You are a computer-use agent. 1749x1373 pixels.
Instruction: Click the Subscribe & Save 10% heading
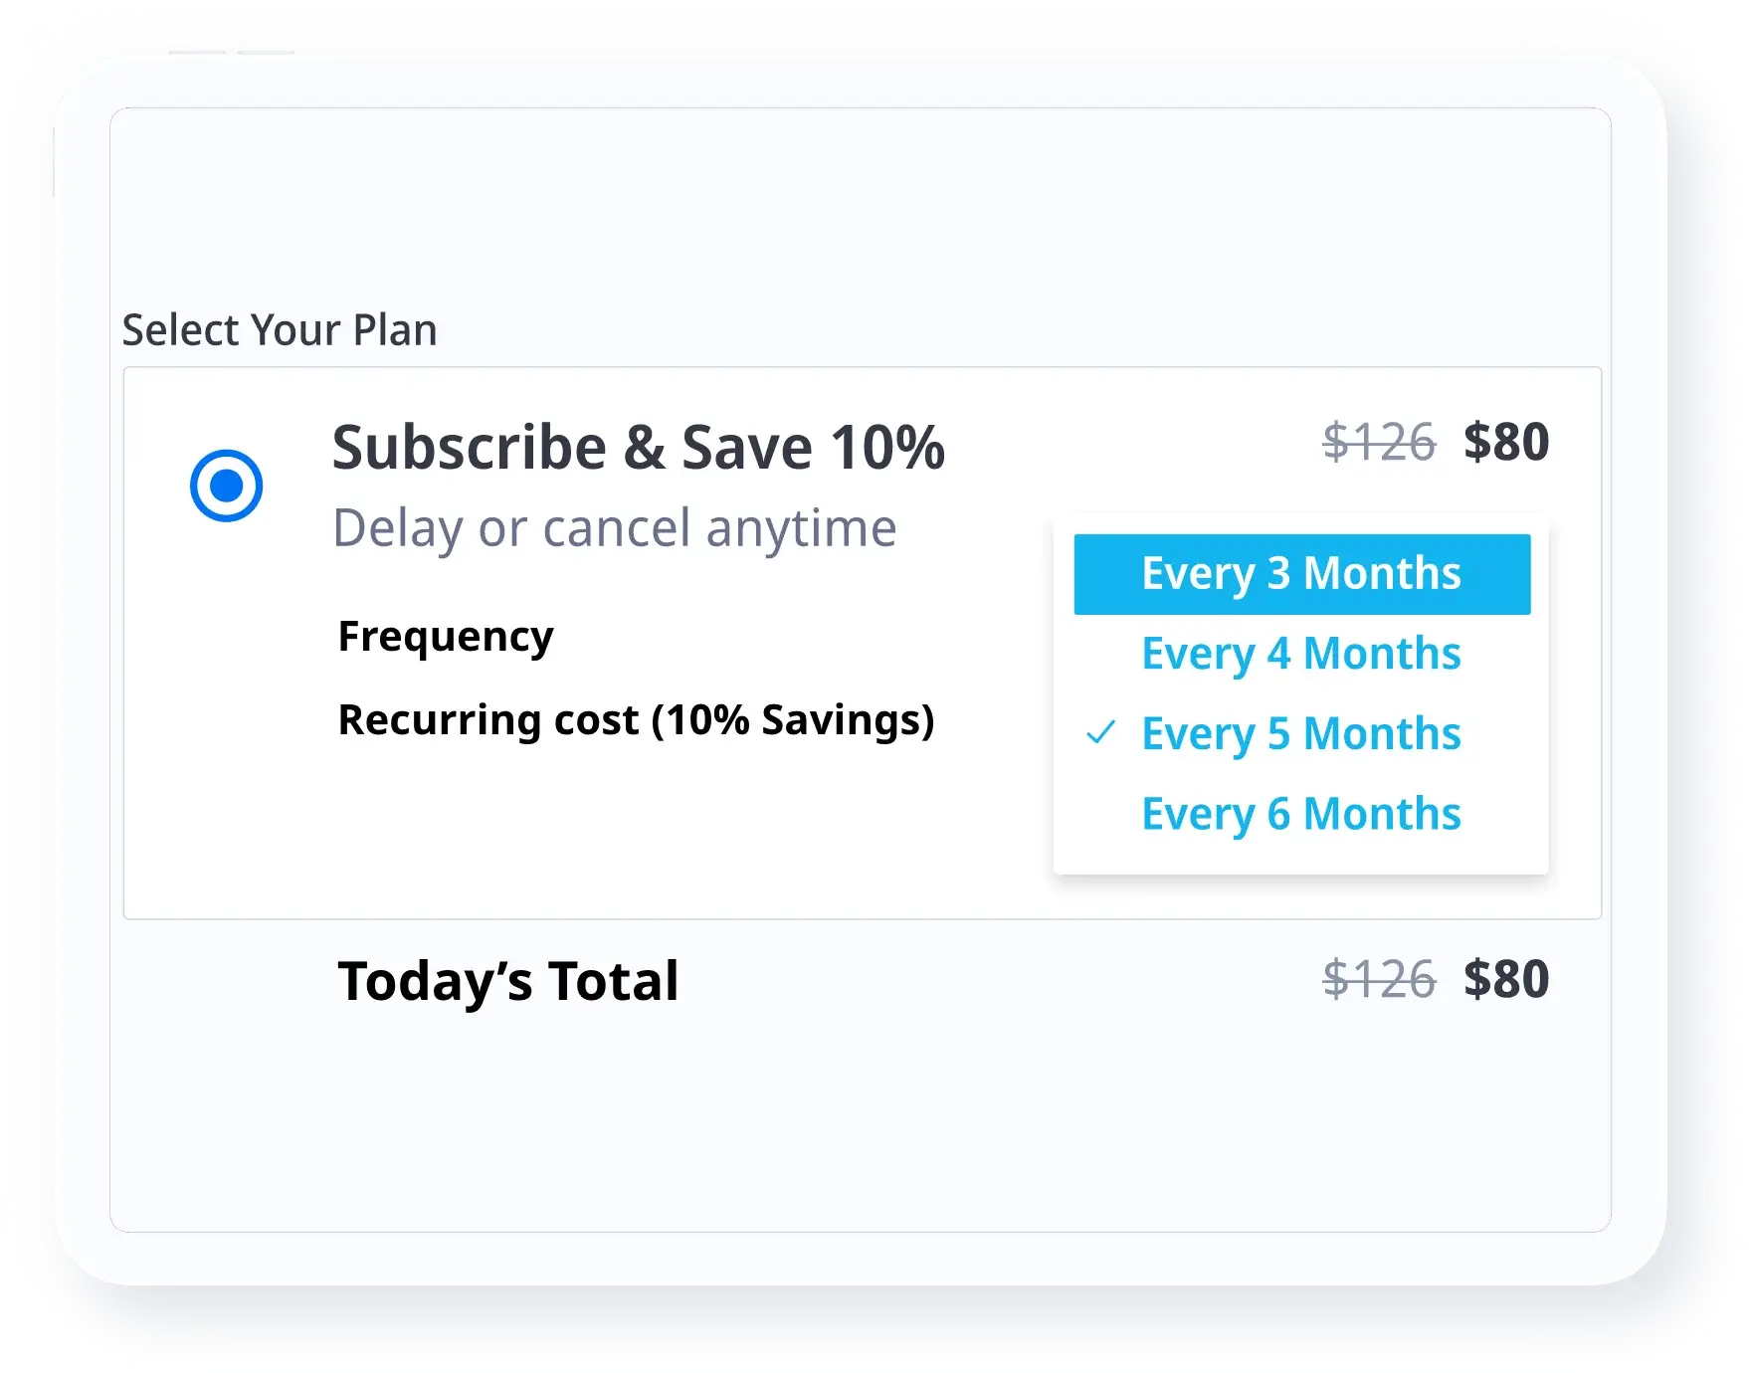[638, 448]
